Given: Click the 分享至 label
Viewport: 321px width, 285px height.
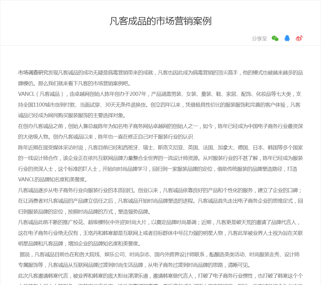Looking at the screenshot, I should [259, 38].
